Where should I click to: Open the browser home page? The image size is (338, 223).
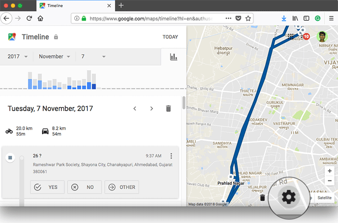pyautogui.click(x=40, y=18)
